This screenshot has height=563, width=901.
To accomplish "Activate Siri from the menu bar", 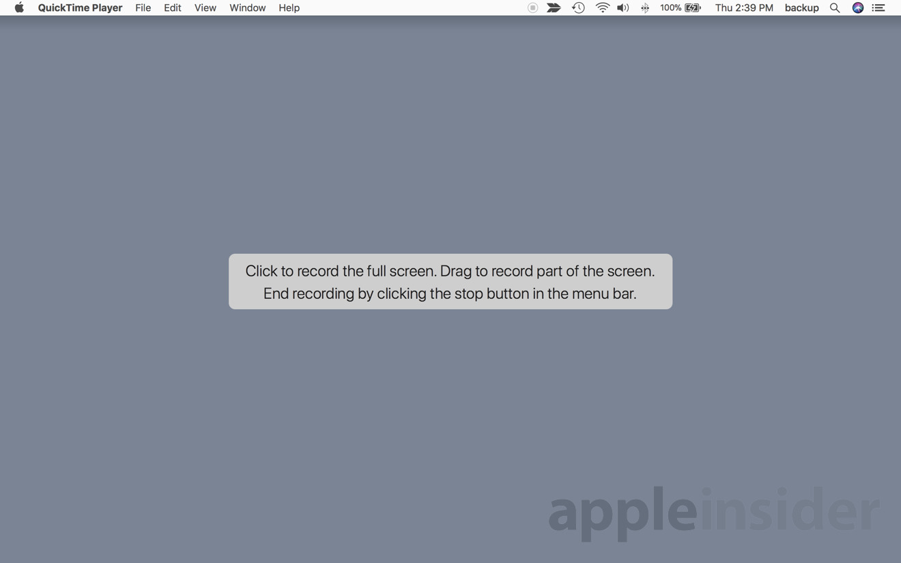I will [858, 8].
